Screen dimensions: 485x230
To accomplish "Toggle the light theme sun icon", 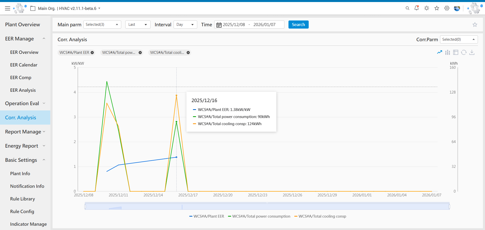I will (427, 8).
